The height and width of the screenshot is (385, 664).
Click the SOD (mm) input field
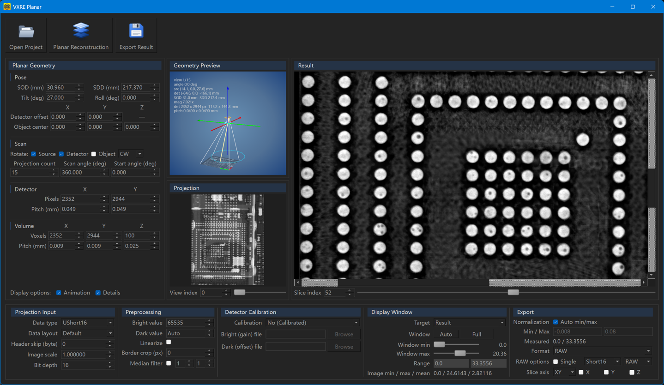(64, 87)
